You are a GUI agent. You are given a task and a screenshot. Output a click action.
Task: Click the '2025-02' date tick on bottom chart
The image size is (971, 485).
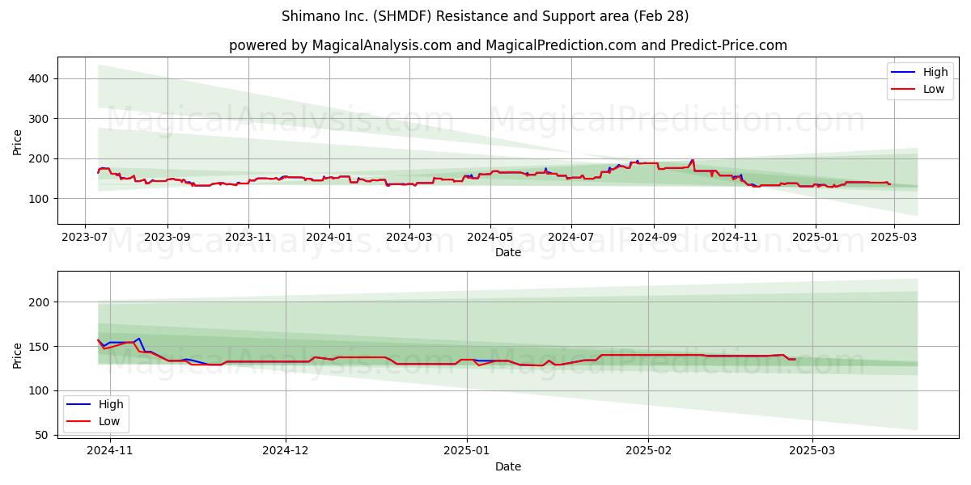click(x=650, y=453)
